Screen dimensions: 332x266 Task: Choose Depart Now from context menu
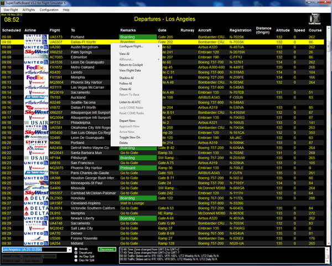coord(127,121)
